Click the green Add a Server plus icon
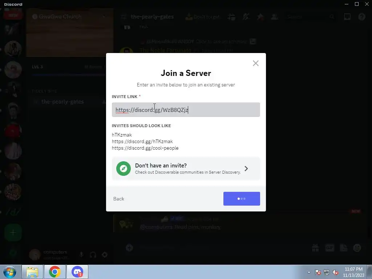 pyautogui.click(x=13, y=232)
